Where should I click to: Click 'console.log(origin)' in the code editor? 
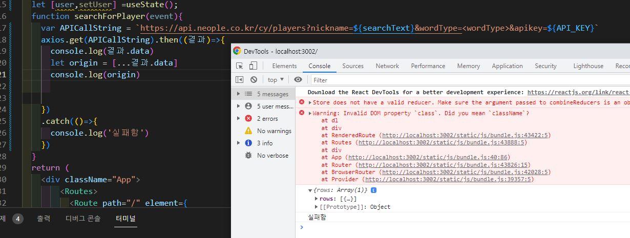[95, 74]
